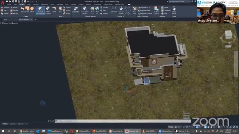Open the AutoCAD application menu
Screen dimensions: 239x134
pyautogui.click(x=3, y=2)
